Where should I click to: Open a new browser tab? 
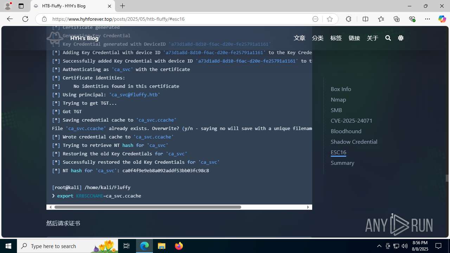(122, 6)
